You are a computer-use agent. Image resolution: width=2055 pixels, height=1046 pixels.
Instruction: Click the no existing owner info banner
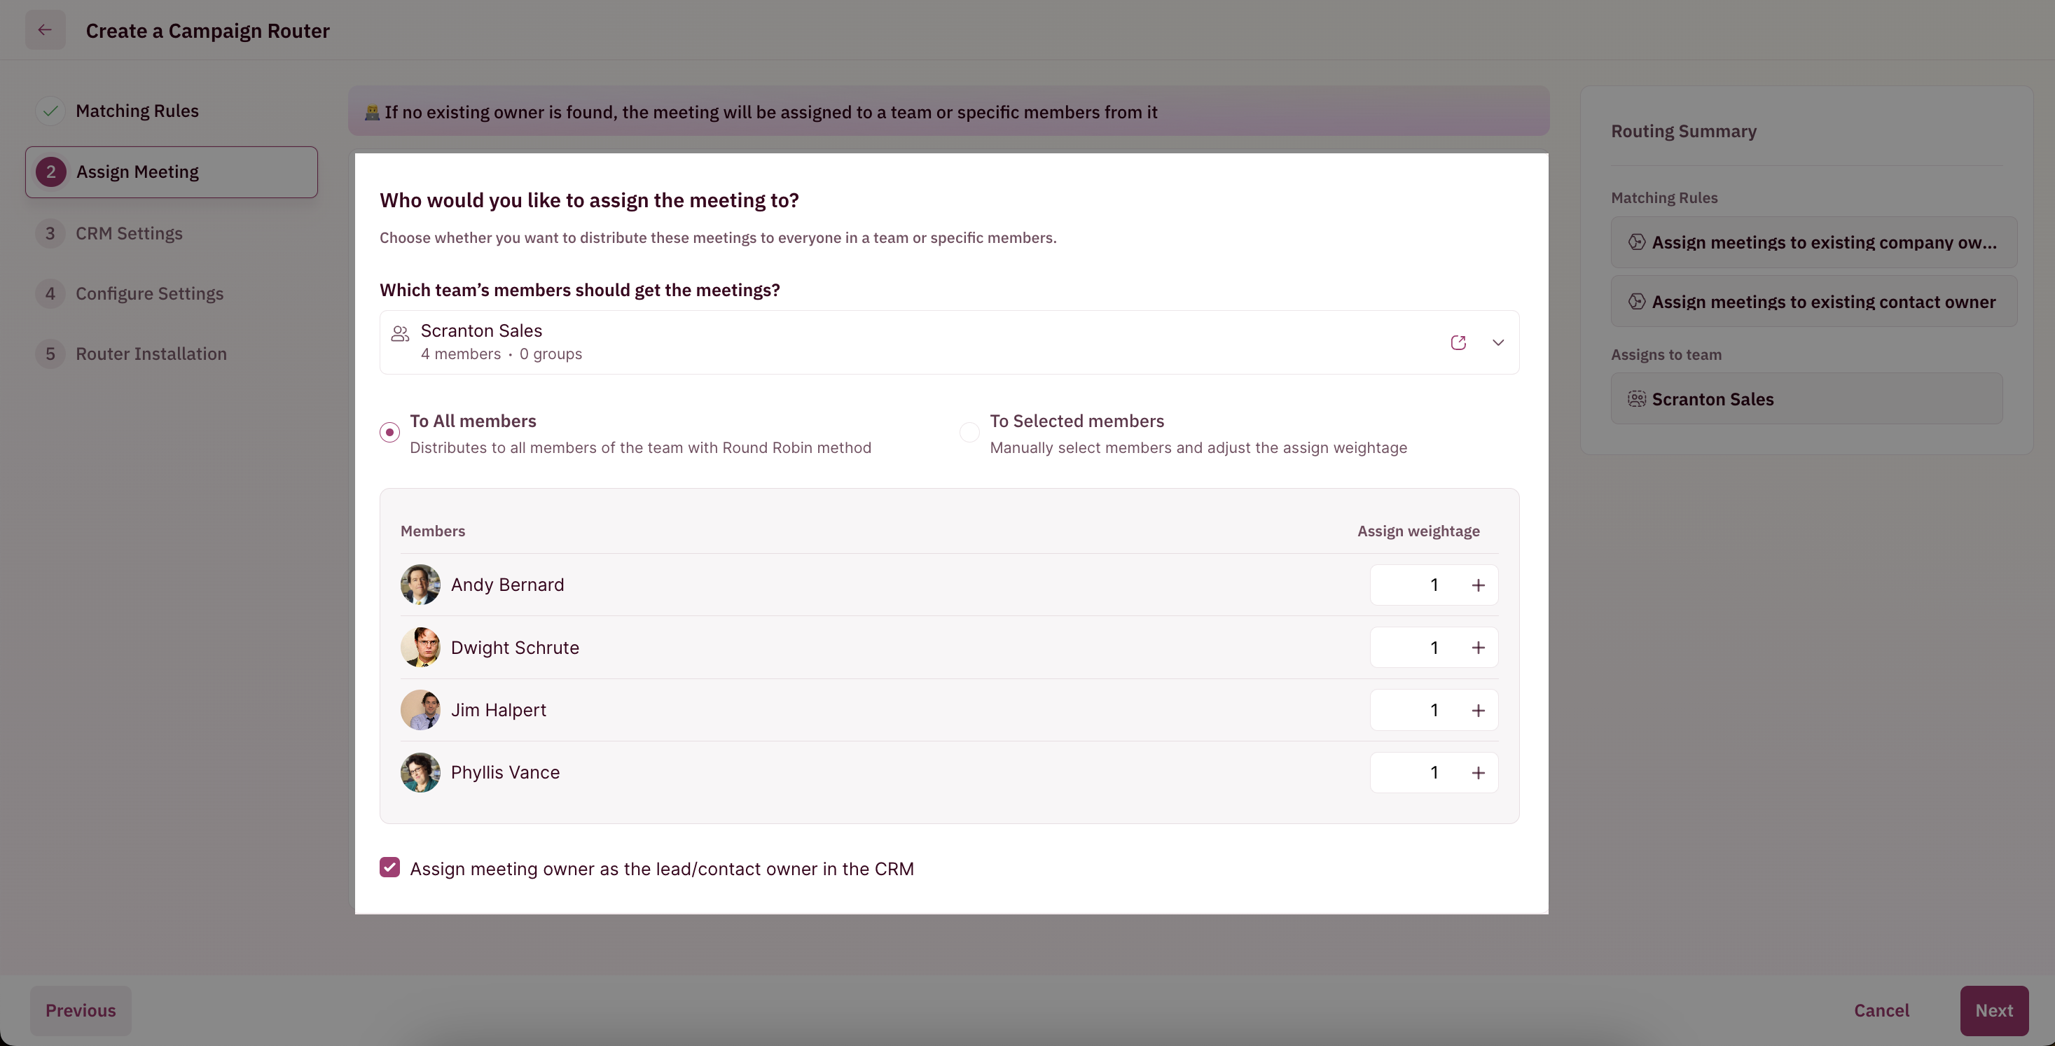click(x=948, y=111)
